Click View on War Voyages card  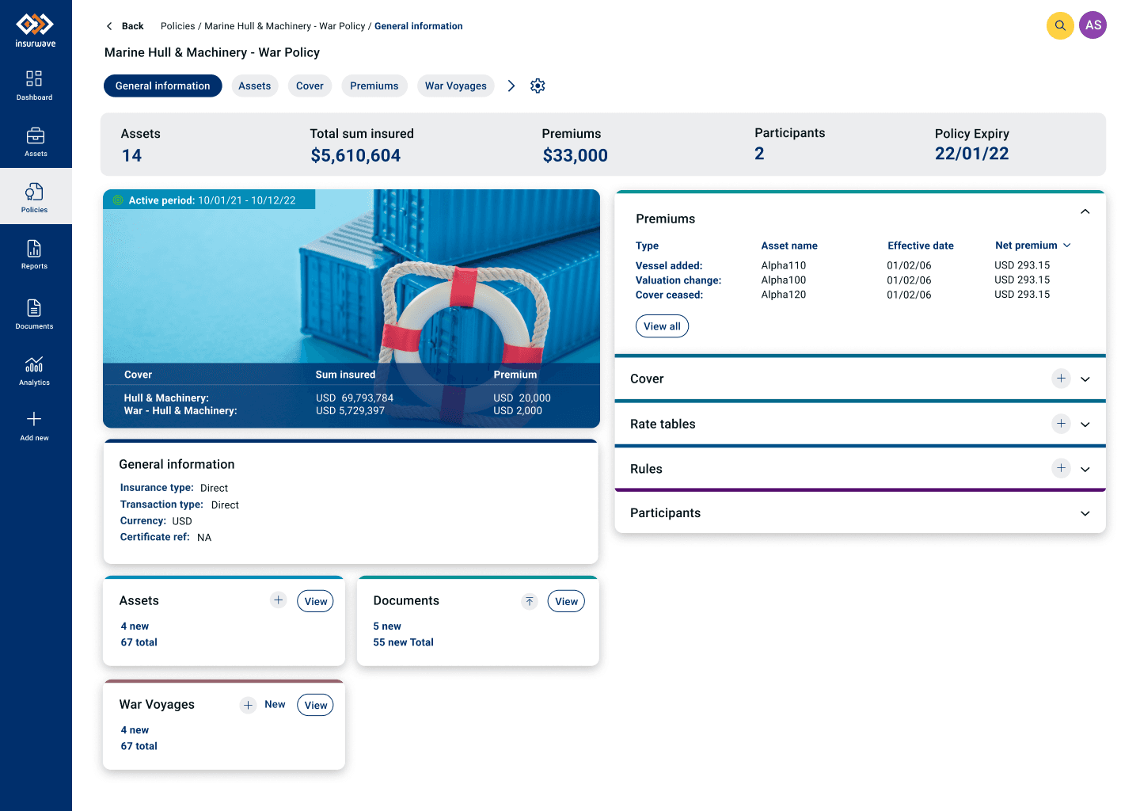[316, 705]
